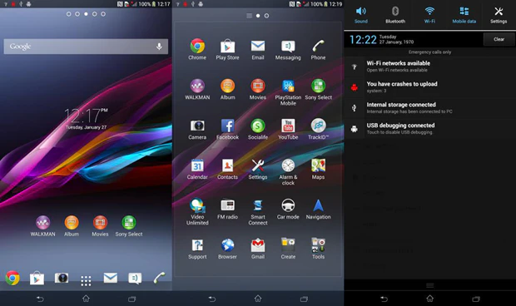
Task: Launch the Facebook app
Action: (x=227, y=129)
